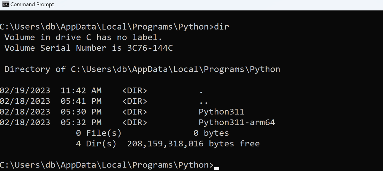Click the '0 bytes' text in file summary

click(x=211, y=133)
